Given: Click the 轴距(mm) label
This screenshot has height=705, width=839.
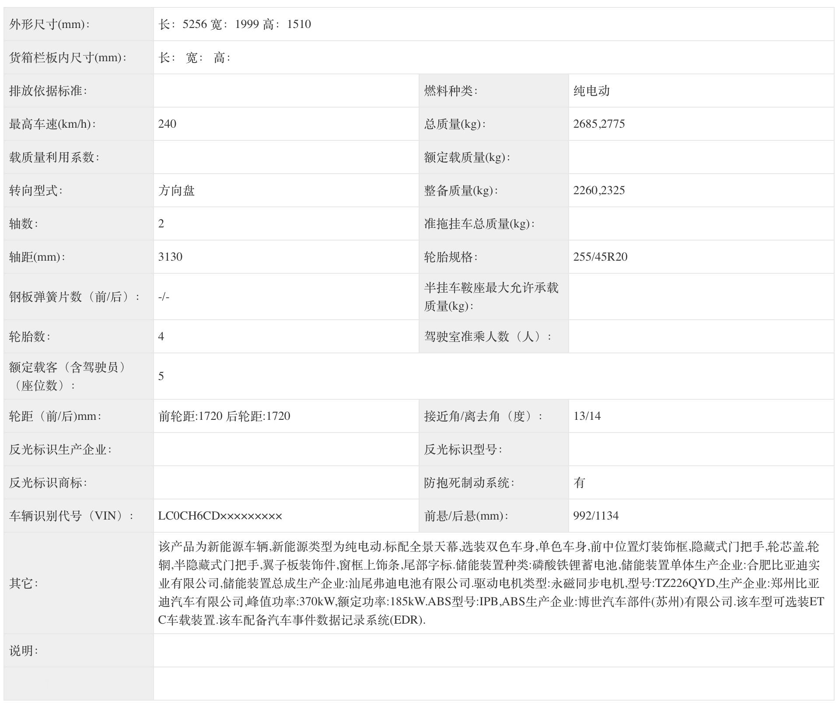Looking at the screenshot, I should pyautogui.click(x=37, y=257).
